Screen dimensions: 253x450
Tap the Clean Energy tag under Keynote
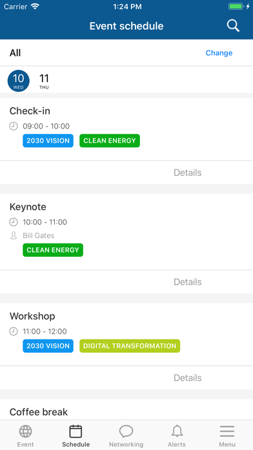[53, 250]
